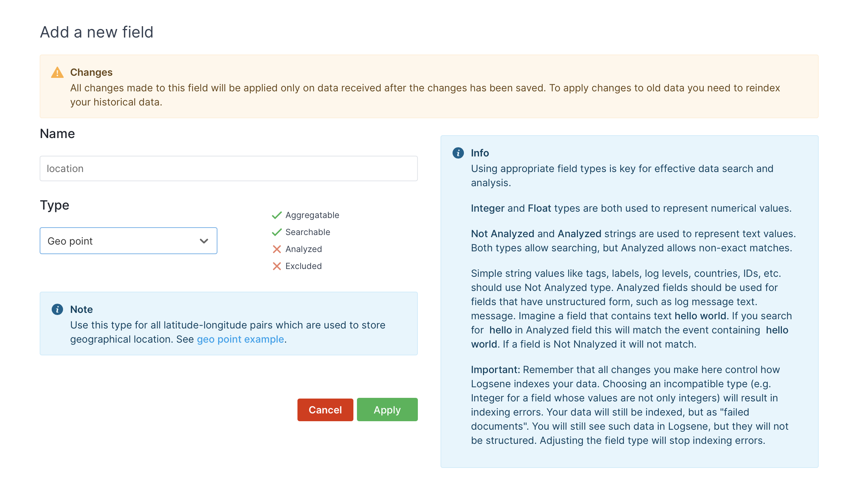Open the geo point example link
Viewport: 852px width, 492px height.
coord(240,339)
